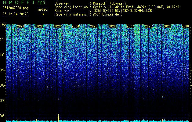192x122 pixels.
Task: Click the HROFFT 1.0.0 title text
Action: pos(24,2)
